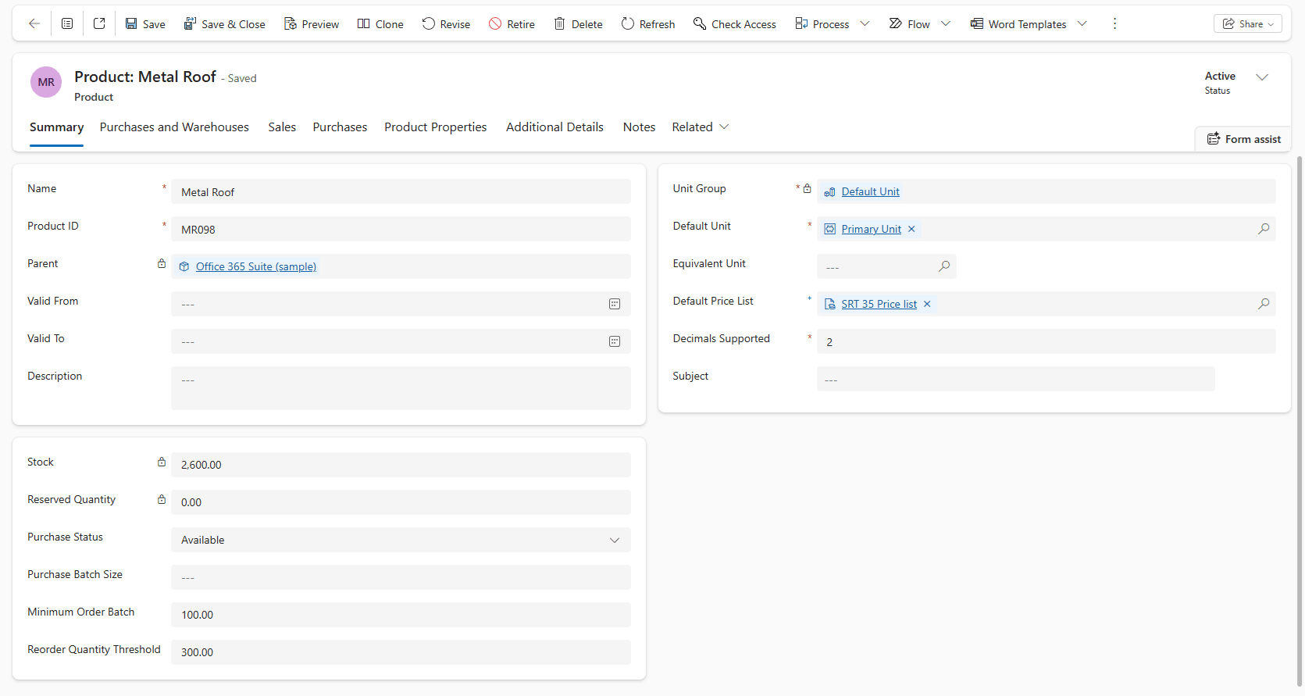The height and width of the screenshot is (696, 1305).
Task: Click the Minimum Order Batch field
Action: click(x=400, y=615)
